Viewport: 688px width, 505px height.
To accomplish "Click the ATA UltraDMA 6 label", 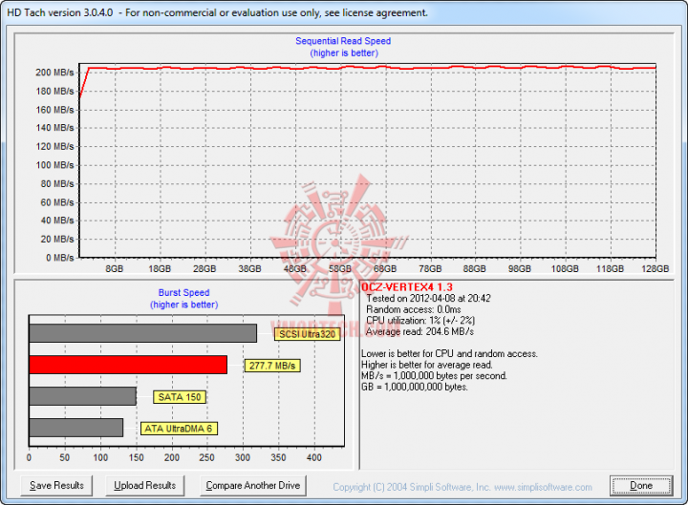I will [x=179, y=429].
